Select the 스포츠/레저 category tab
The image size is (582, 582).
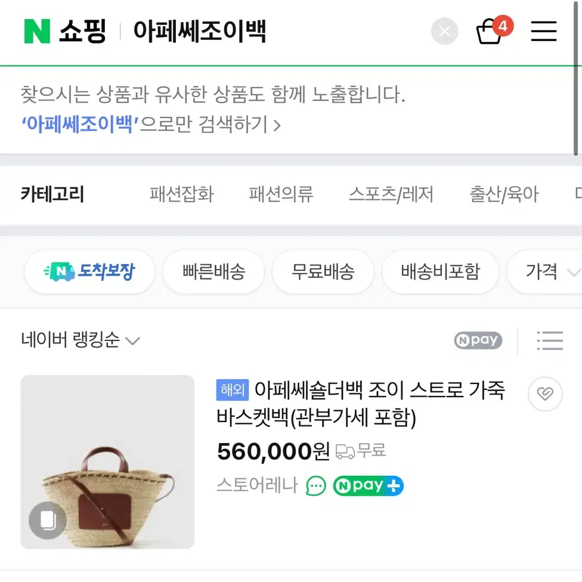click(391, 194)
